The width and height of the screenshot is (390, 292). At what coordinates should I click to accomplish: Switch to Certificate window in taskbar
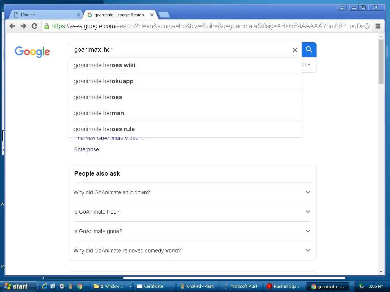point(154,286)
